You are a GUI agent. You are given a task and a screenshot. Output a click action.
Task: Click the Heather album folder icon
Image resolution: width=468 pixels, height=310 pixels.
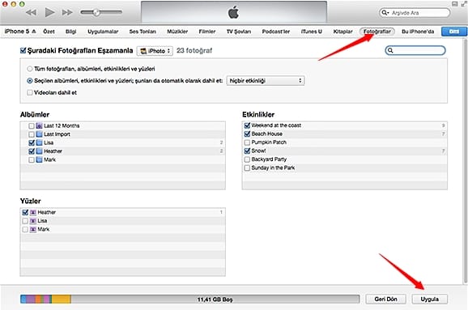pos(39,151)
